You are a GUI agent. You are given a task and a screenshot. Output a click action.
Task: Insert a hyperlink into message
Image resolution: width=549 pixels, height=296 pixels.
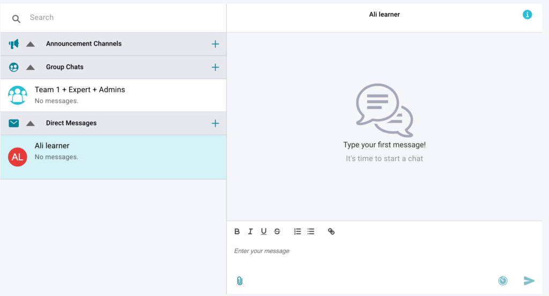click(331, 232)
